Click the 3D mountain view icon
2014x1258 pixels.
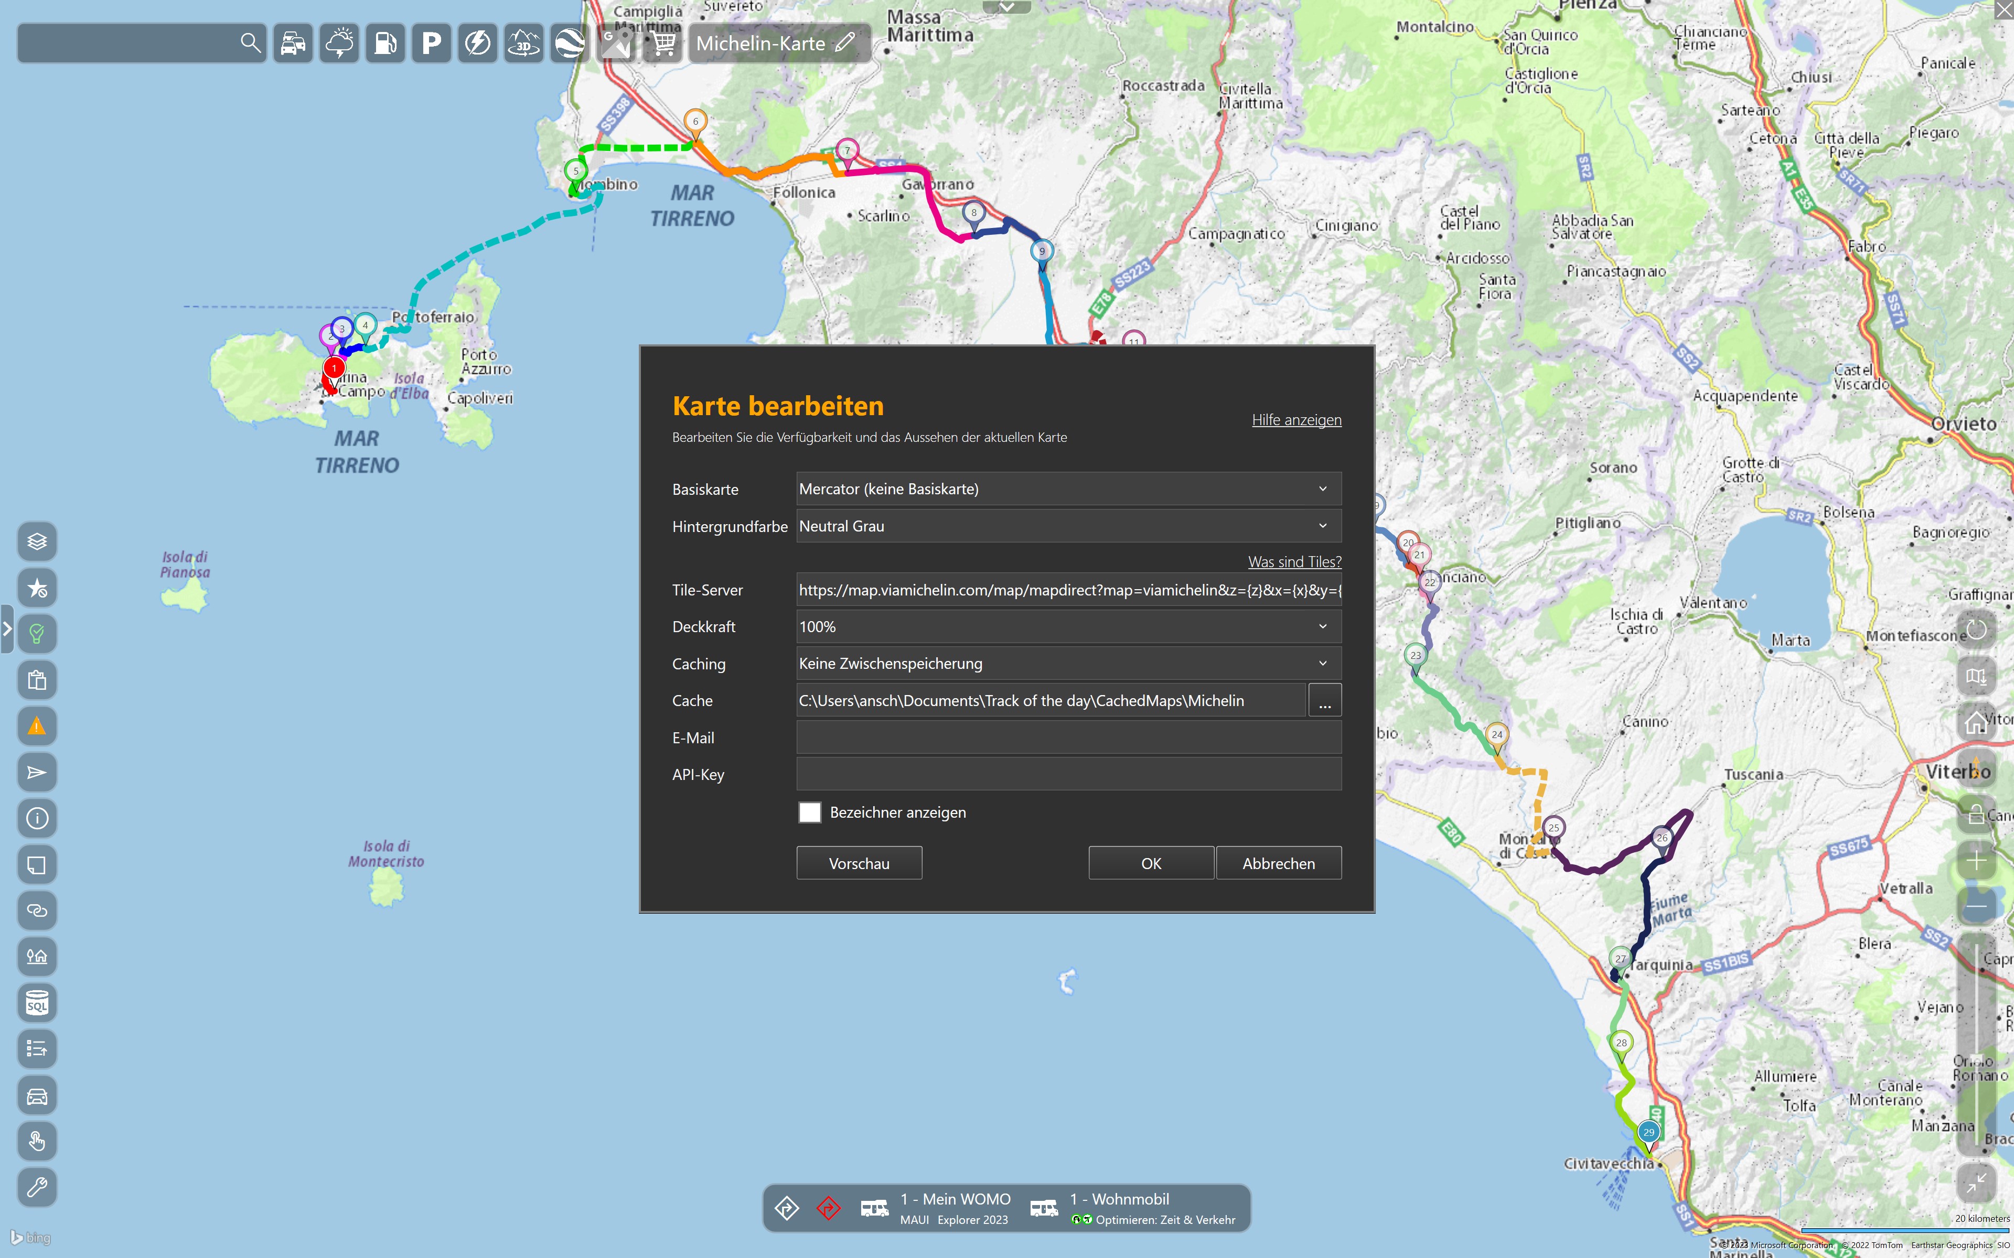click(x=523, y=44)
